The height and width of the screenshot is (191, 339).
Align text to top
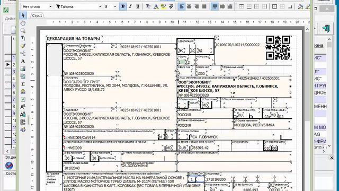215,6
